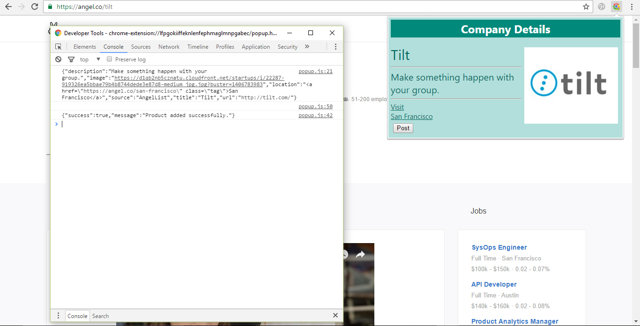Clear the console with the ban icon

(58, 59)
